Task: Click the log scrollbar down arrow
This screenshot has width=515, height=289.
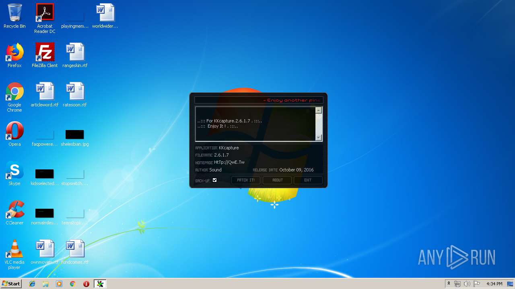Action: coord(319,138)
